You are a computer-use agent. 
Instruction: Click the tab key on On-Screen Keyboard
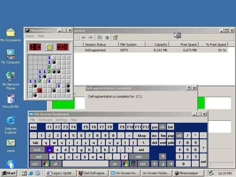pyautogui.click(x=35, y=143)
